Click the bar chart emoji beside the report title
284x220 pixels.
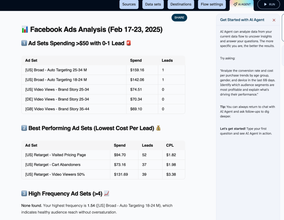pos(25,29)
